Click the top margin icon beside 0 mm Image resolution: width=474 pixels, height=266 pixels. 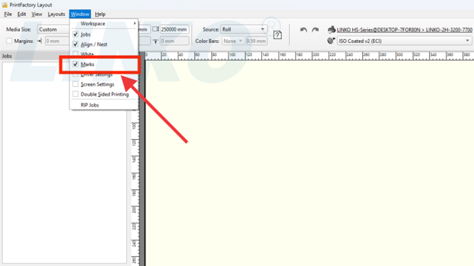coord(156,41)
